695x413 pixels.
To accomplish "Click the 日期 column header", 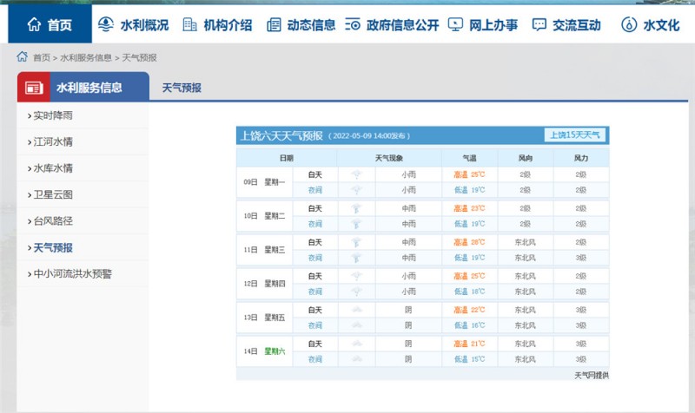I will click(287, 158).
